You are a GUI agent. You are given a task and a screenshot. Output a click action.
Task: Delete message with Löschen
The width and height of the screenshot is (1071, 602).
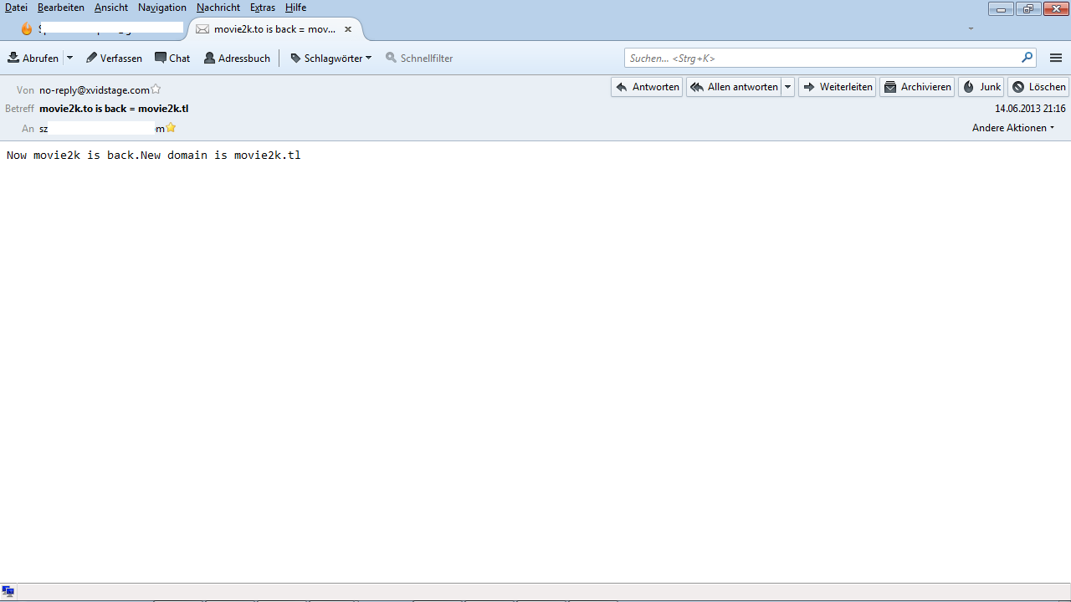[1038, 87]
